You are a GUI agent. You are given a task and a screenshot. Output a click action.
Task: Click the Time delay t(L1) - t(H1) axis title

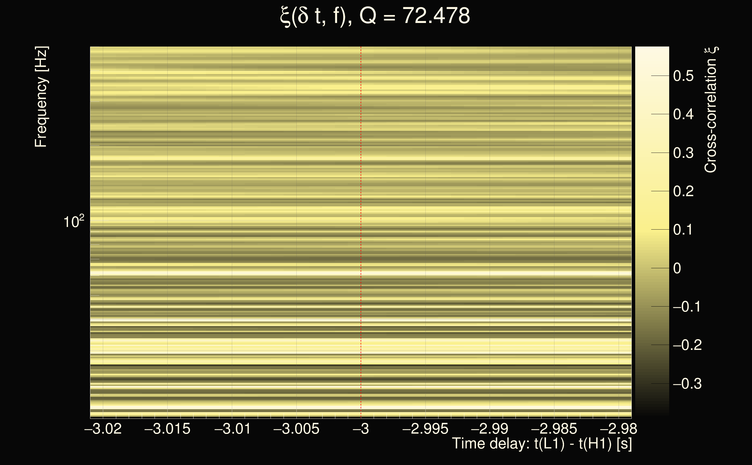tap(542, 444)
